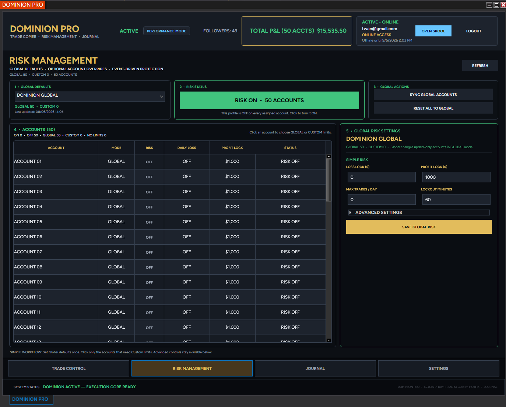This screenshot has width=506, height=407.
Task: Expand the Advanced Settings section
Action: (419, 213)
